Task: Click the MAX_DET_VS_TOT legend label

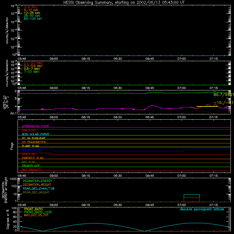Action: click(x=36, y=215)
